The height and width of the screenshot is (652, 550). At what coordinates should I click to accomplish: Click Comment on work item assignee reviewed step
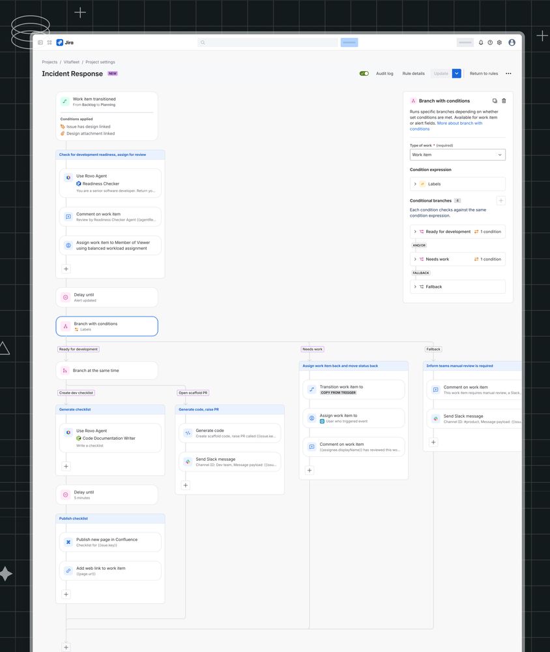[354, 447]
